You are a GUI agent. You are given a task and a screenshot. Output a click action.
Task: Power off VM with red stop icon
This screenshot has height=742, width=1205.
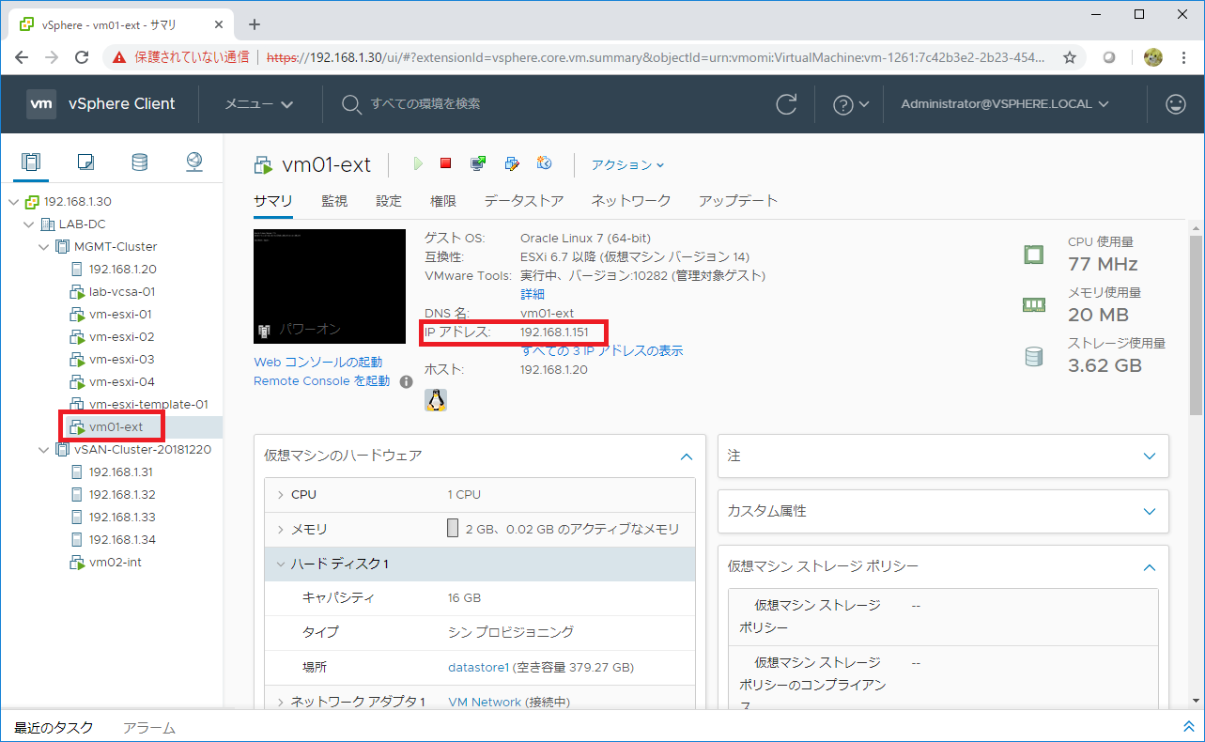pos(446,163)
